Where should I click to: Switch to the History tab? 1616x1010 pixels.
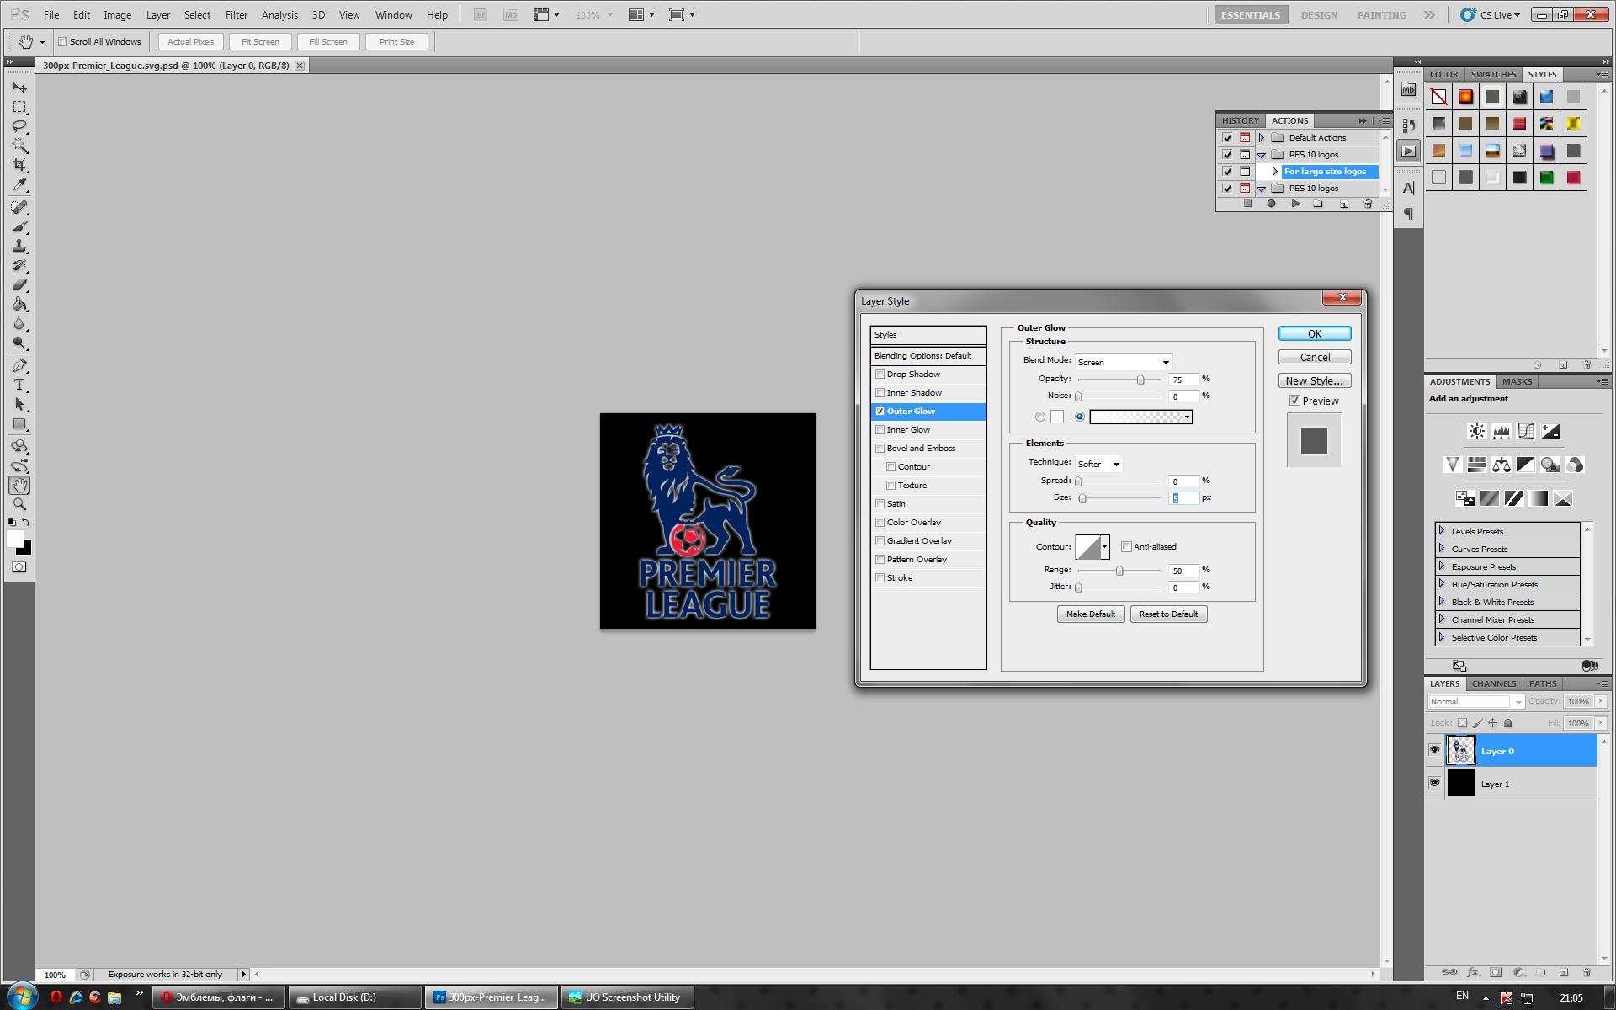pos(1241,121)
